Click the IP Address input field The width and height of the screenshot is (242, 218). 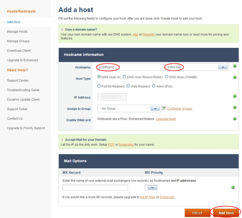click(112, 97)
